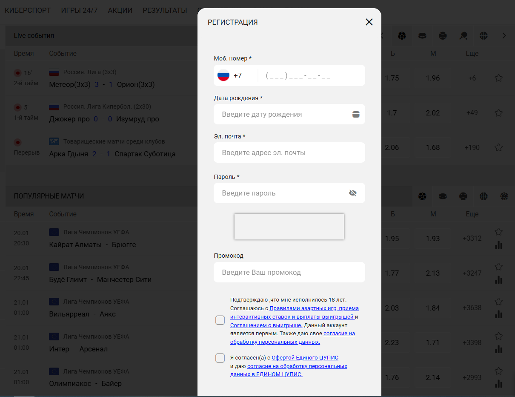The image size is (515, 397).
Task: Select the tennis ball sport icon
Action: [443, 36]
